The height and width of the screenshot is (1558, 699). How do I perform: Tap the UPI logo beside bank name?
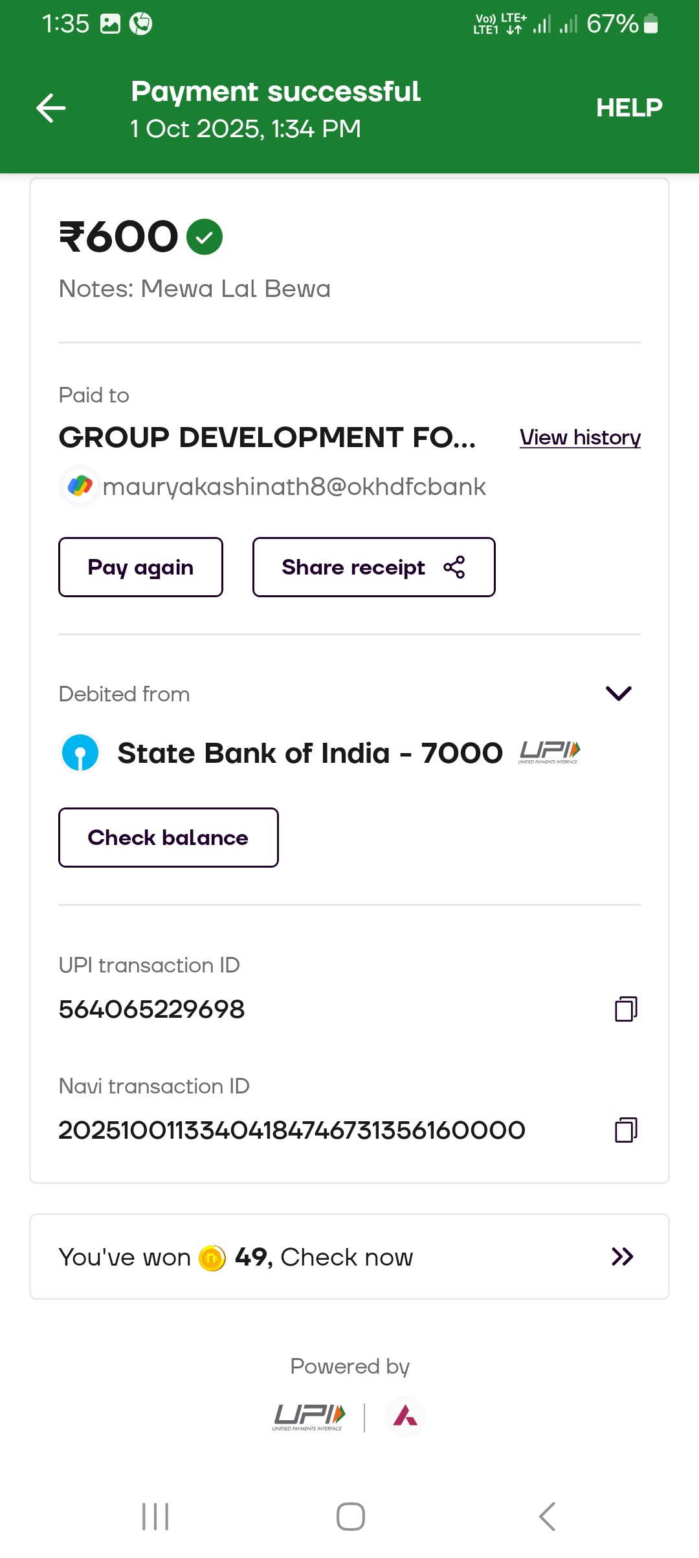coord(549,752)
